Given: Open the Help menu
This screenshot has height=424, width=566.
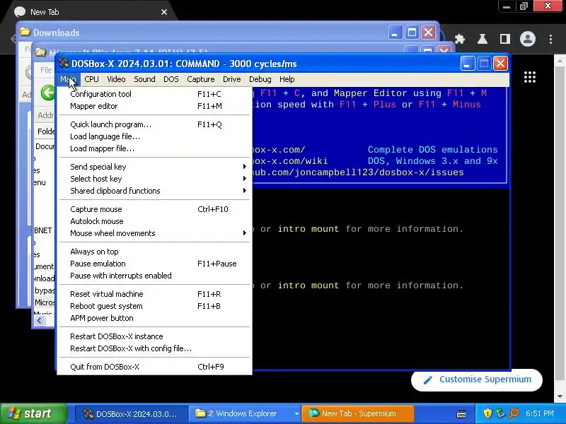Looking at the screenshot, I should tap(287, 79).
